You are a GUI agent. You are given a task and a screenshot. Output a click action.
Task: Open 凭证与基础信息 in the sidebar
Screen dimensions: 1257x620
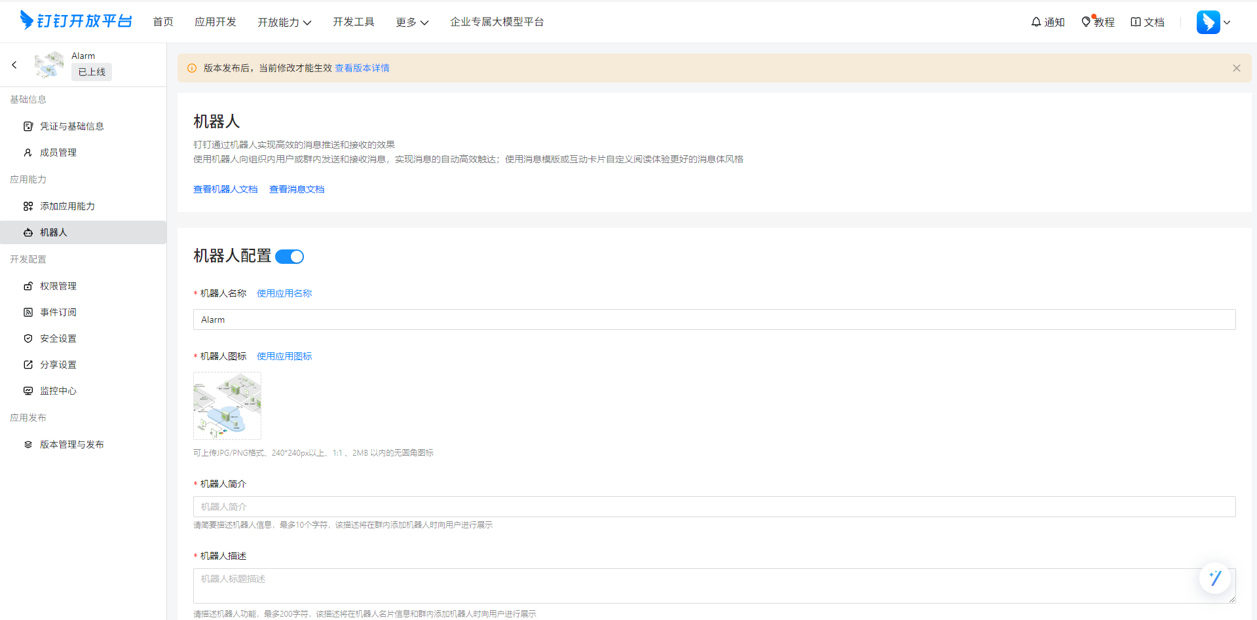tap(71, 126)
